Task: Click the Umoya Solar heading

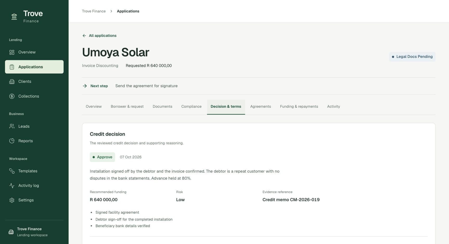Action: click(116, 52)
